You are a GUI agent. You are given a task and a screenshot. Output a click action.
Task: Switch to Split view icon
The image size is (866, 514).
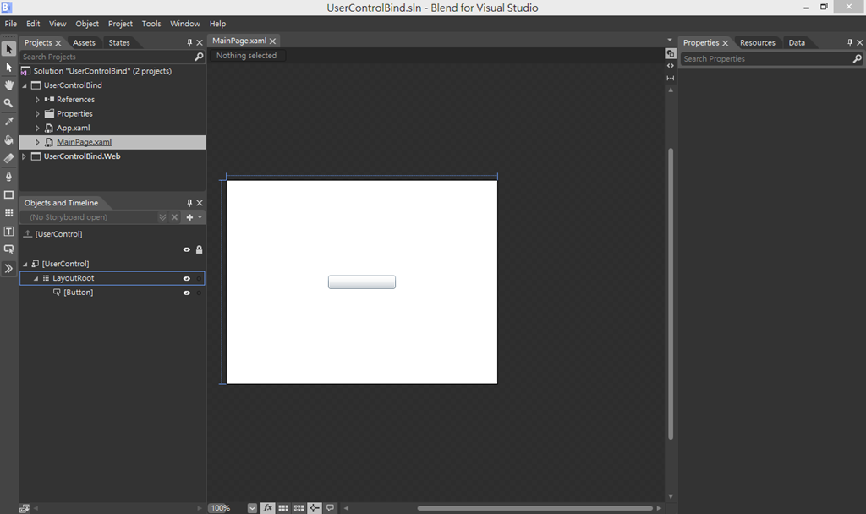tap(670, 78)
